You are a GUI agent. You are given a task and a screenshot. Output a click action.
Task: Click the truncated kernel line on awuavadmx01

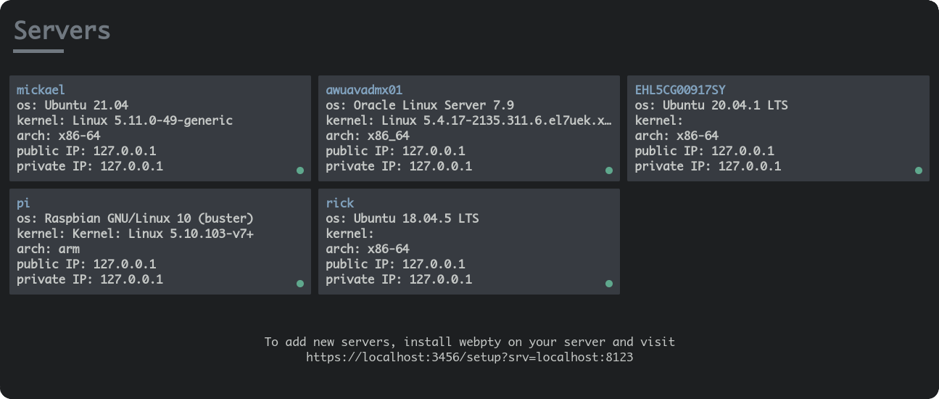[x=469, y=120]
